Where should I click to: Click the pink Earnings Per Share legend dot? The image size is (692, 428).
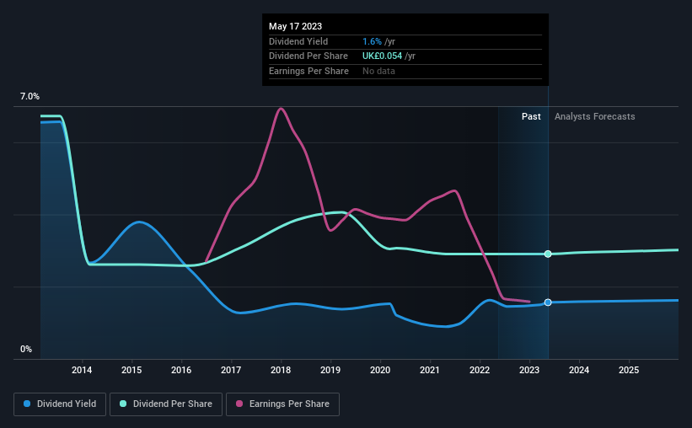point(239,404)
